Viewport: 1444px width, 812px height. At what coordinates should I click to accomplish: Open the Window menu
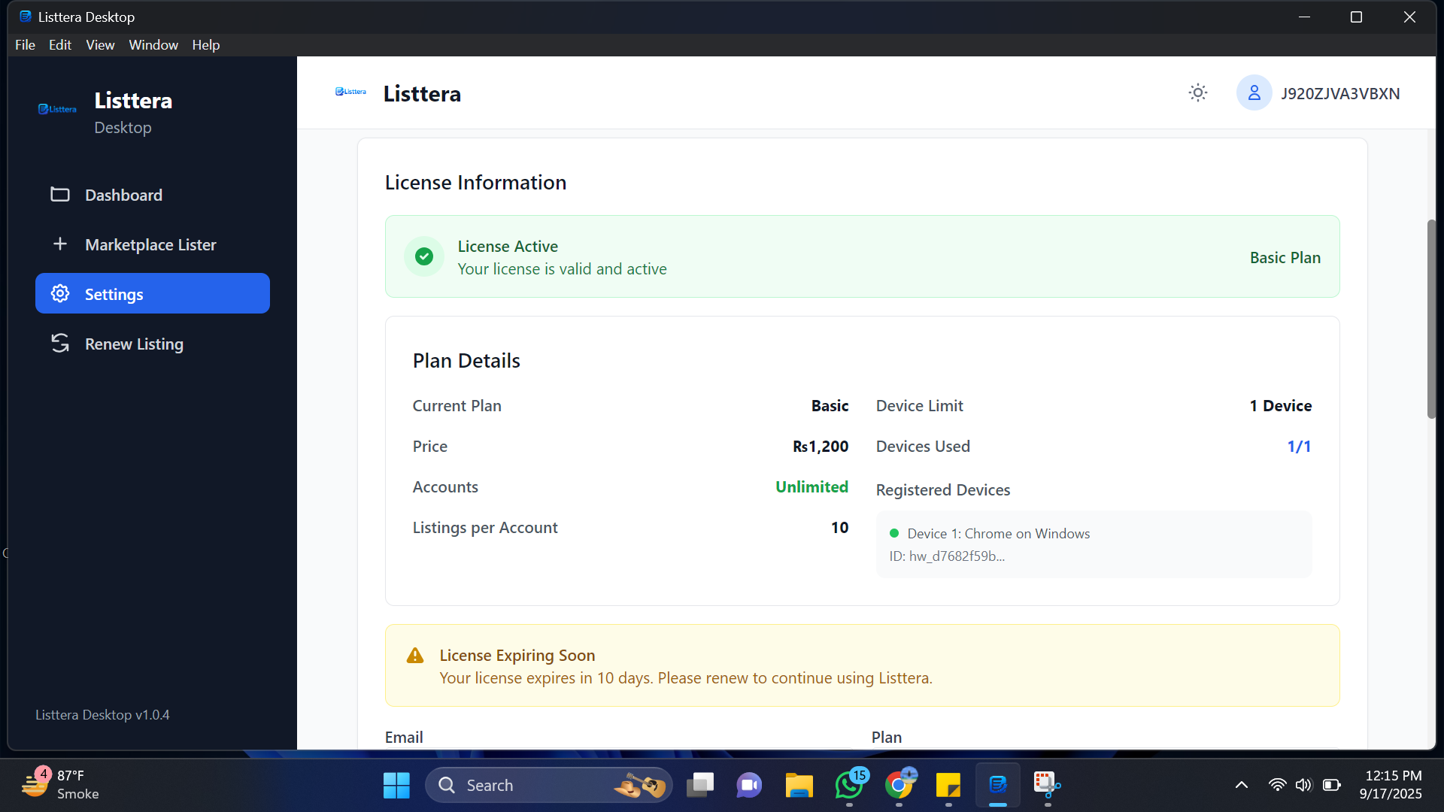[x=153, y=44]
